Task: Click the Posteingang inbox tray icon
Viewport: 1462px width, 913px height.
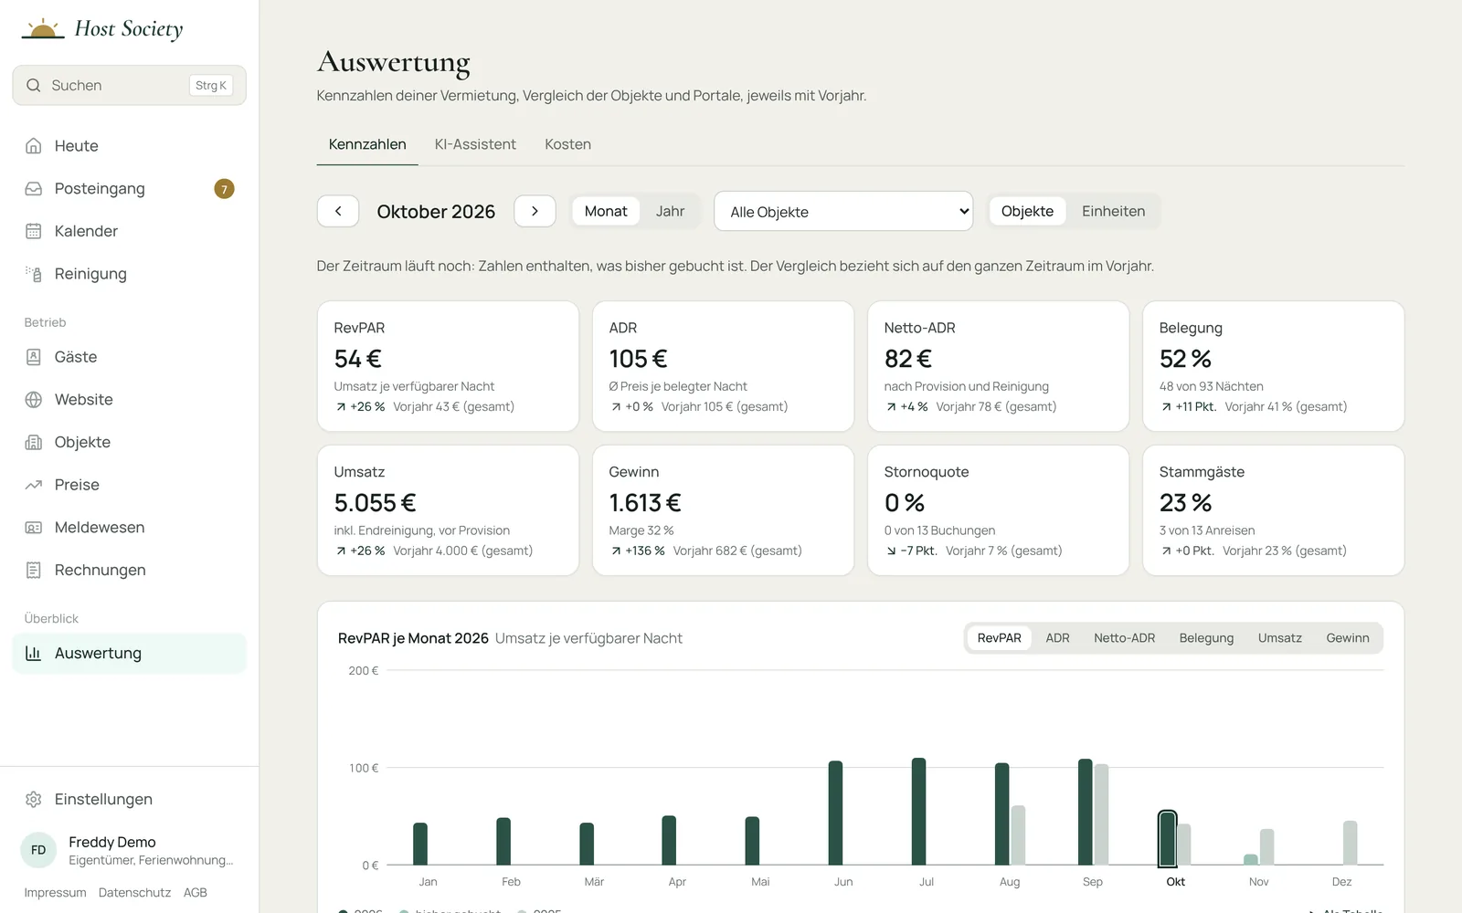Action: (34, 189)
